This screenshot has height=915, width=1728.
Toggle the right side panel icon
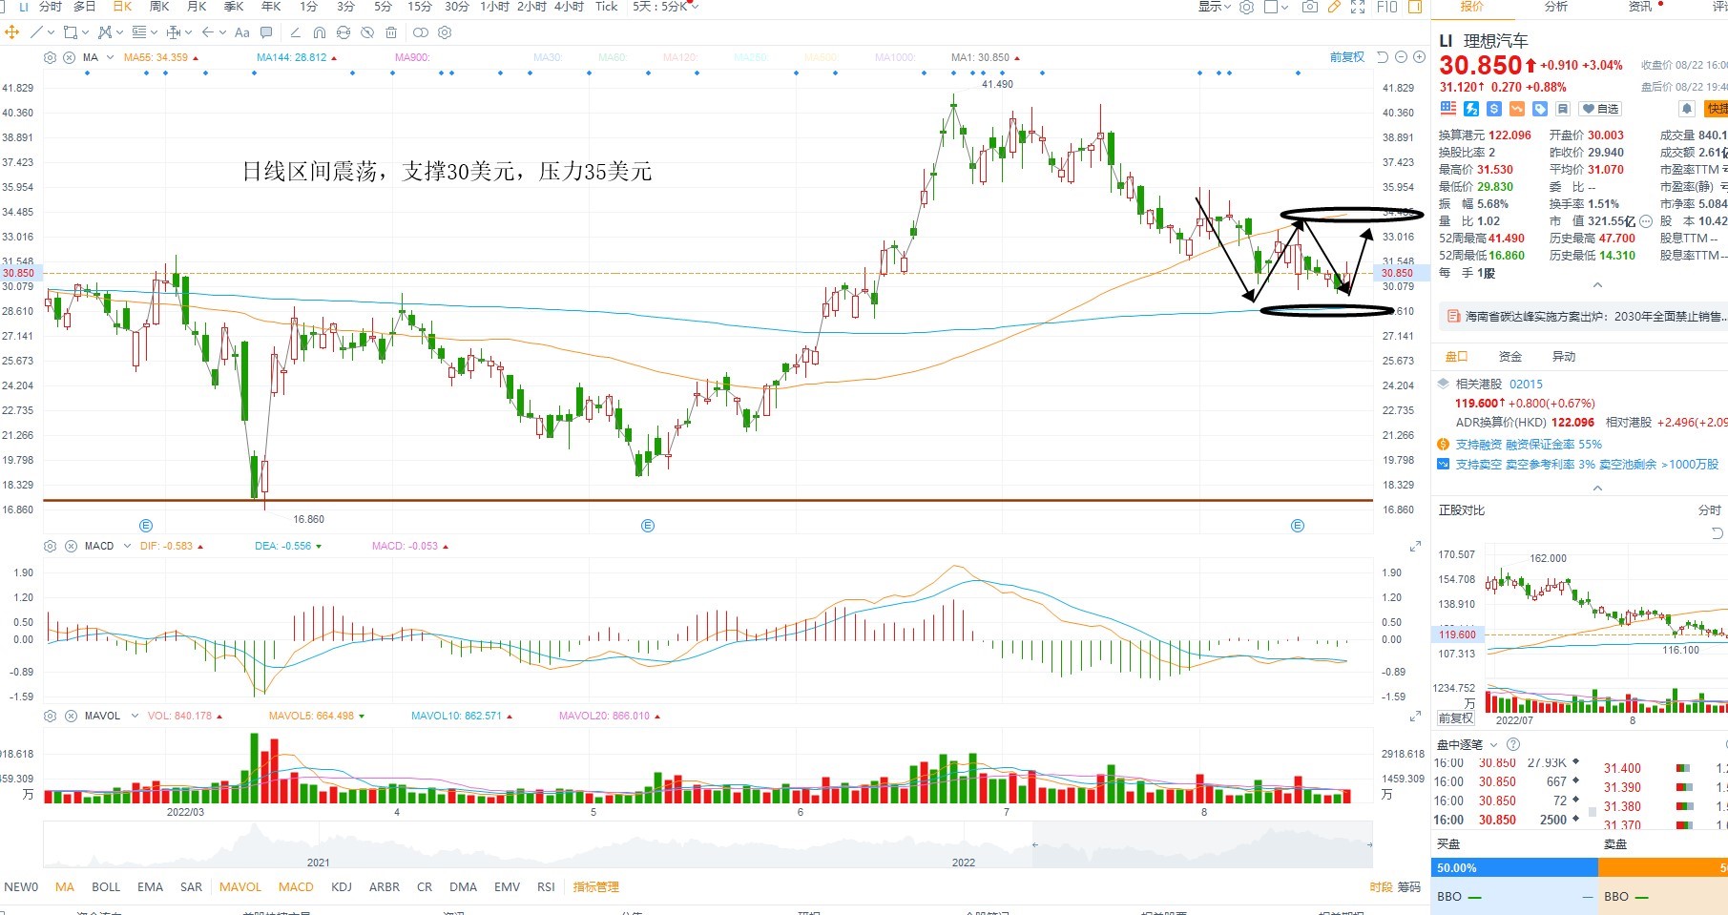(1415, 7)
